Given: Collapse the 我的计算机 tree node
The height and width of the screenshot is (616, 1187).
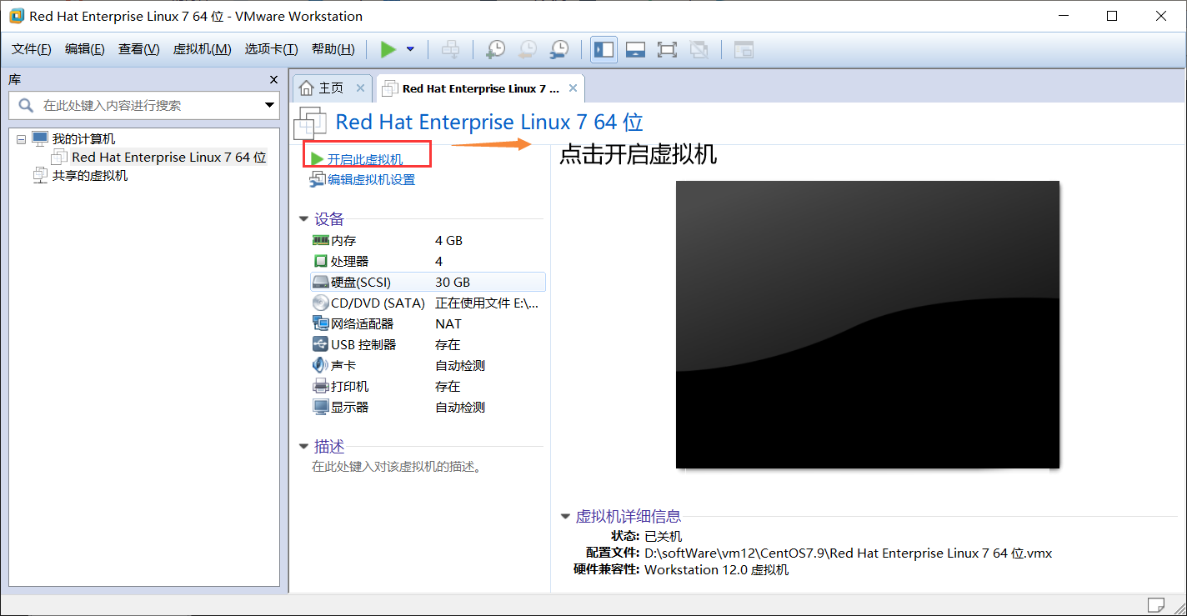Looking at the screenshot, I should (x=21, y=139).
